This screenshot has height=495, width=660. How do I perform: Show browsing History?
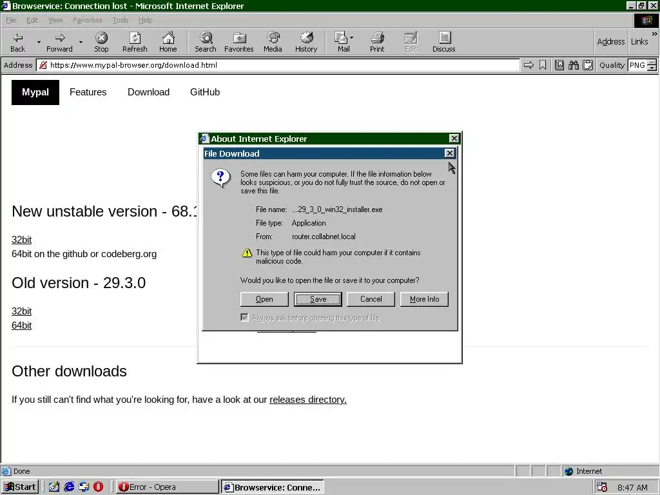[306, 42]
